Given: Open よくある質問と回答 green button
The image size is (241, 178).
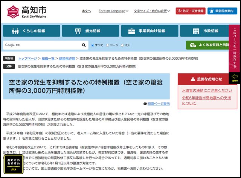Looking at the screenshot, I should pyautogui.click(x=207, y=45).
